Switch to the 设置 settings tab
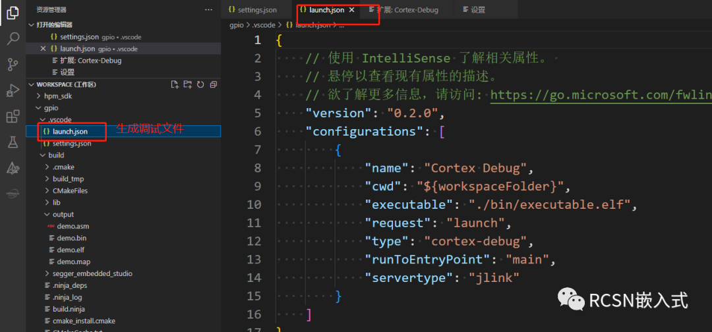 [485, 9]
